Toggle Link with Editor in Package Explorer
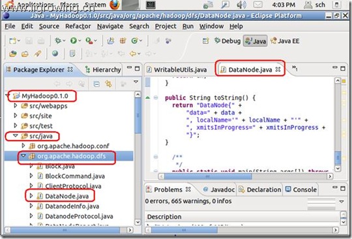This screenshot has height=239, width=352. [x=108, y=84]
